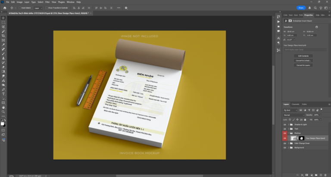Viewport: 331px width, 177px height.
Task: Open the search icon at top right
Action: click(315, 8)
